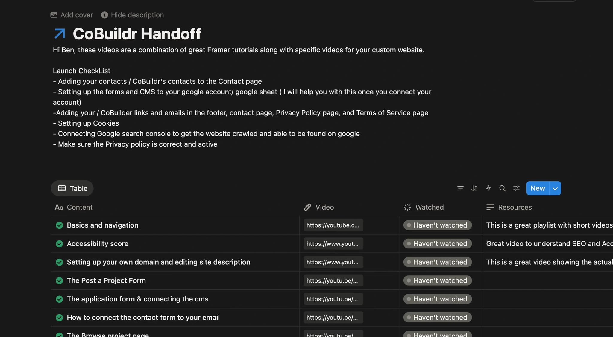
Task: Click the sort arrows icon
Action: pos(474,188)
